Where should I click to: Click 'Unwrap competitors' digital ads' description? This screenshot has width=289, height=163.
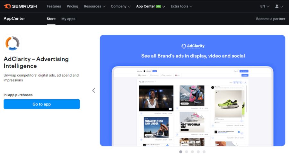point(41,77)
